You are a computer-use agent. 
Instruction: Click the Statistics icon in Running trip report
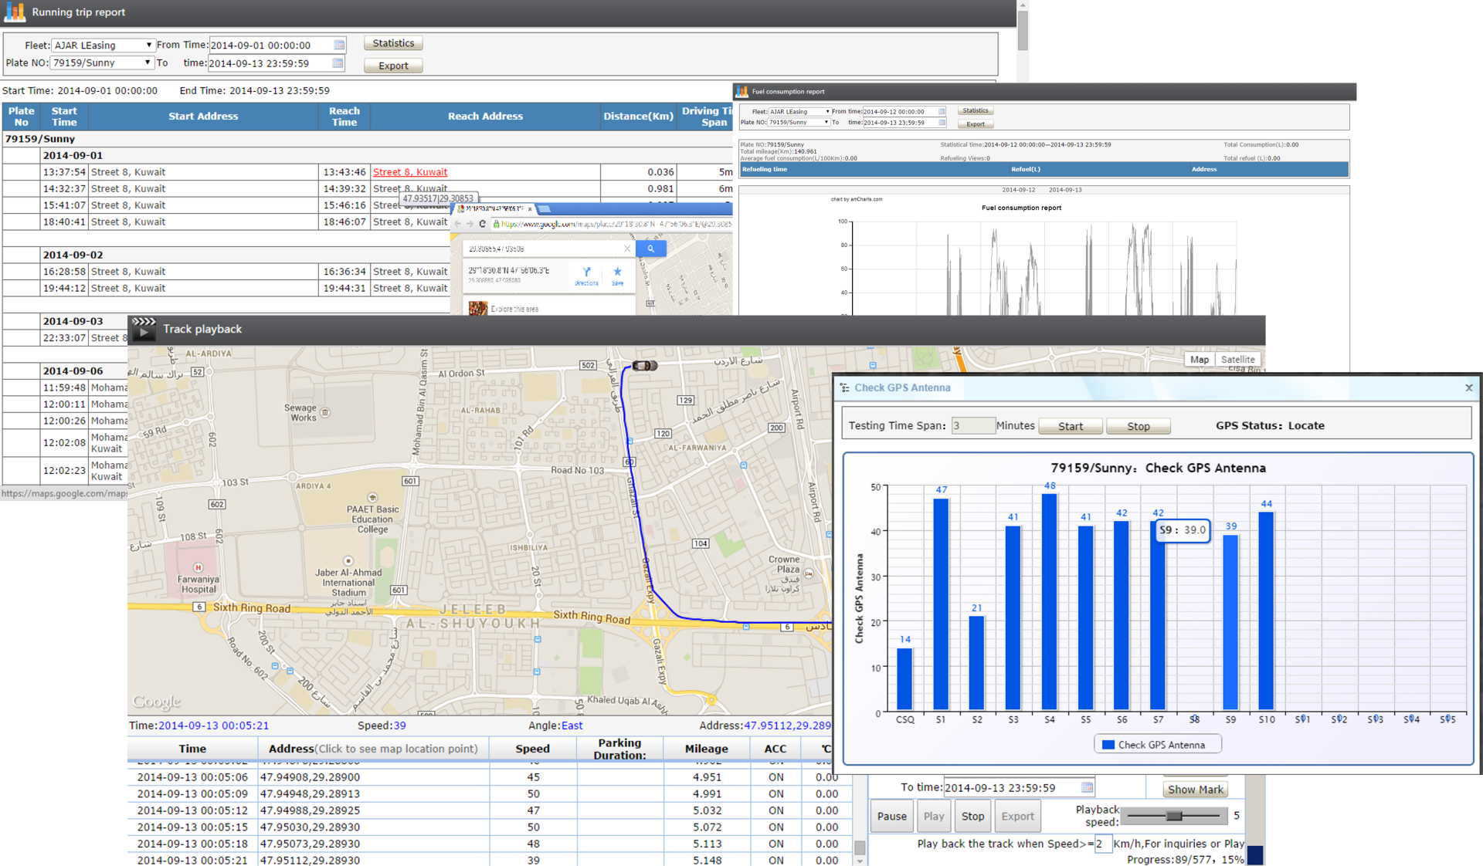pos(393,42)
